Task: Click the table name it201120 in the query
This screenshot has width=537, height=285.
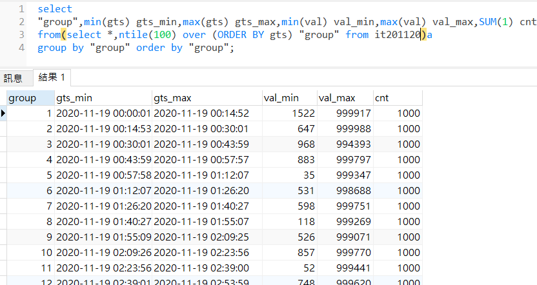Action: (x=398, y=35)
